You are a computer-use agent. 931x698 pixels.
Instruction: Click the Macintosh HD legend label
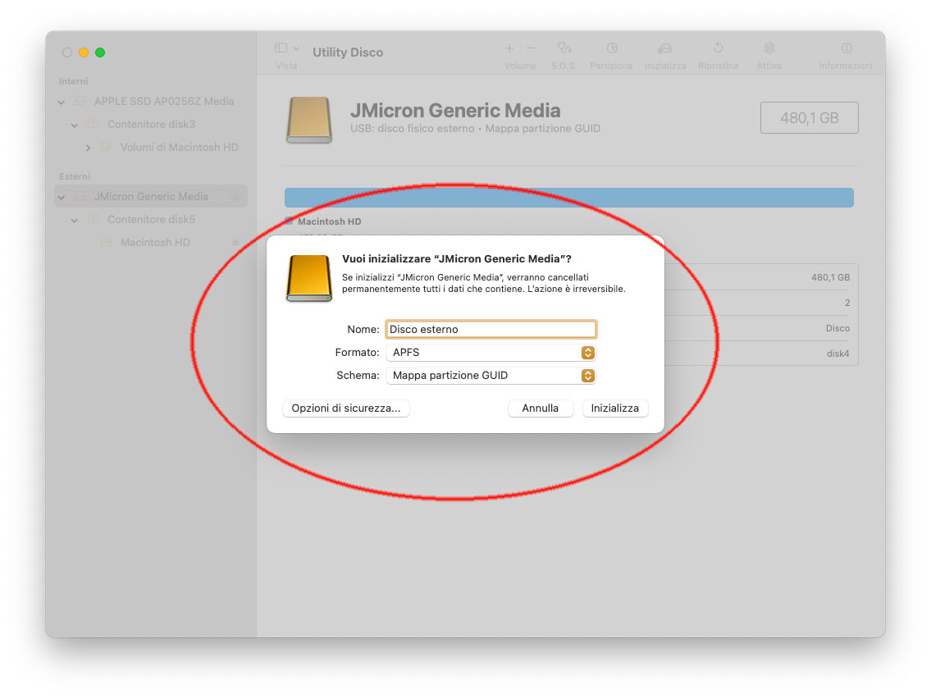(x=330, y=221)
